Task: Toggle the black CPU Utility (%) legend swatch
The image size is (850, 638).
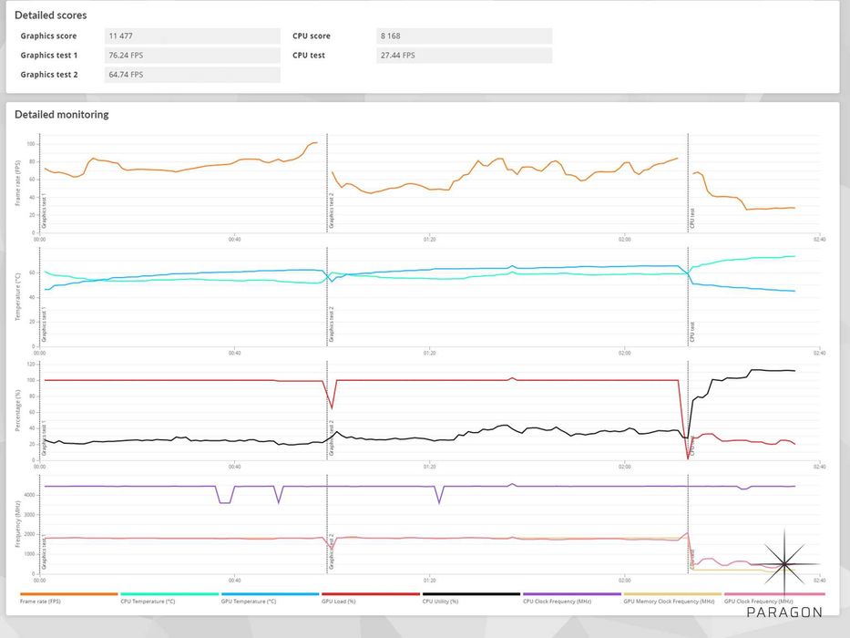Action: click(471, 594)
